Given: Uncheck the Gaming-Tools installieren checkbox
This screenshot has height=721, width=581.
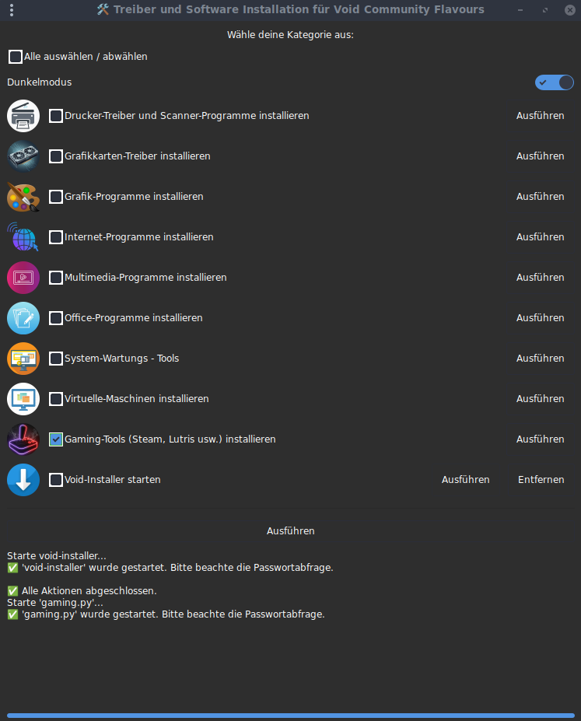Looking at the screenshot, I should tap(56, 439).
